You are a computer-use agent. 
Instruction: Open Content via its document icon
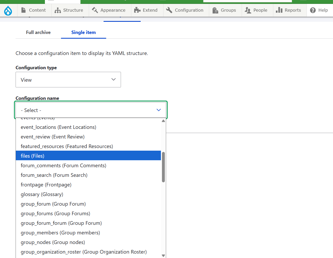click(24, 10)
